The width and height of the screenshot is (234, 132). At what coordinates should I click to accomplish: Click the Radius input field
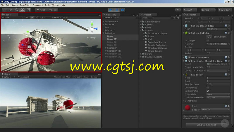click(218, 53)
